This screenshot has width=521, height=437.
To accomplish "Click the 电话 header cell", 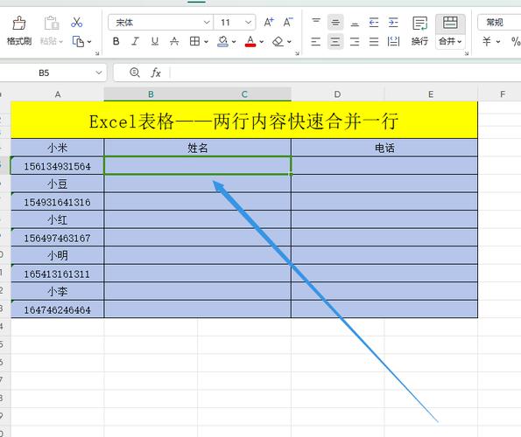I will pyautogui.click(x=384, y=148).
